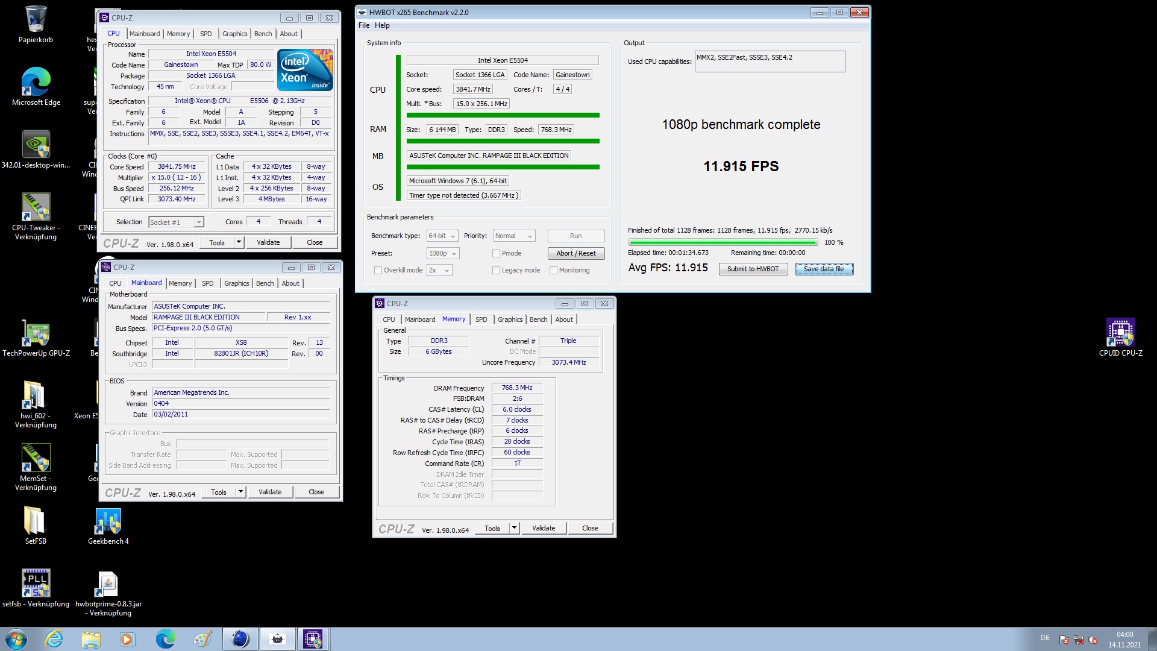This screenshot has width=1157, height=651.
Task: Switch to SPD tab in CPU-Z CPU window
Action: [206, 34]
